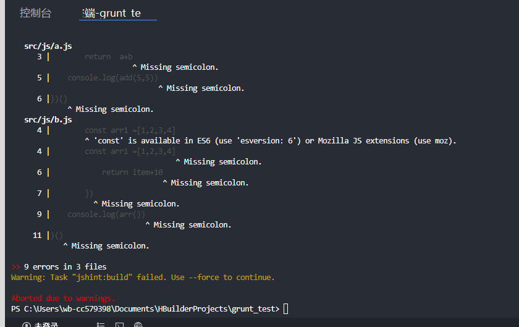Click the 'Aborted due to warnings.' message
This screenshot has height=327, width=519.
point(63,298)
